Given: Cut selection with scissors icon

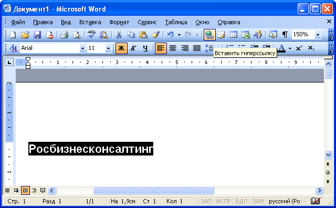Looking at the screenshot, I should pos(119,35).
